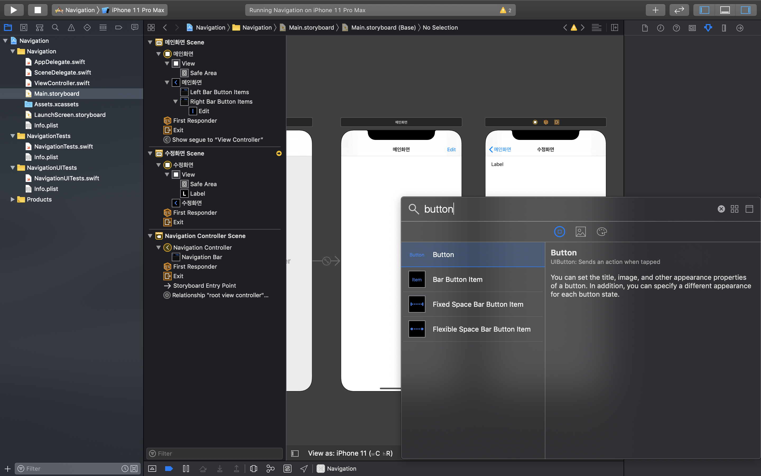The height and width of the screenshot is (476, 761).
Task: Switch library to icon grid view
Action: click(735, 209)
